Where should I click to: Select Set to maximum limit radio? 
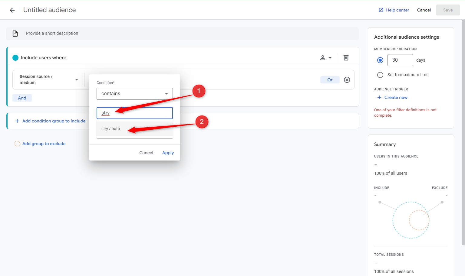(380, 75)
